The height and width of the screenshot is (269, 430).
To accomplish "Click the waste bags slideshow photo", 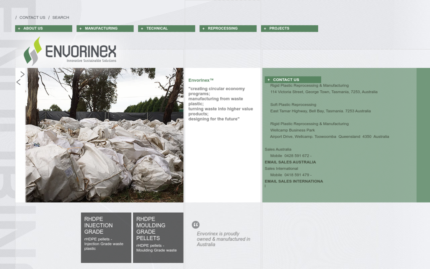I will pos(105,135).
